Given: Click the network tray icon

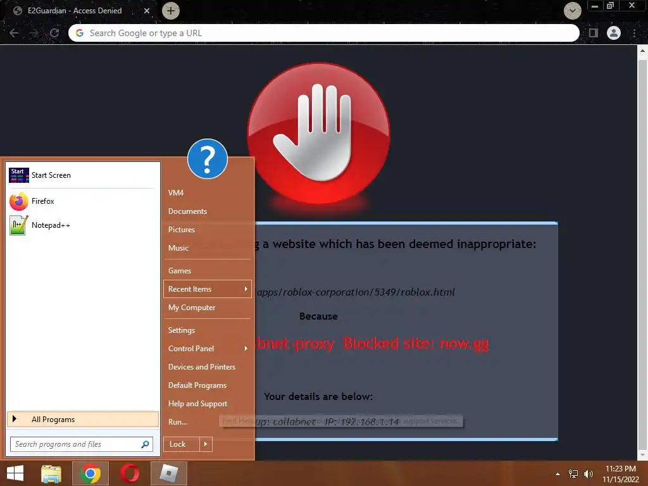Looking at the screenshot, I should coord(573,474).
